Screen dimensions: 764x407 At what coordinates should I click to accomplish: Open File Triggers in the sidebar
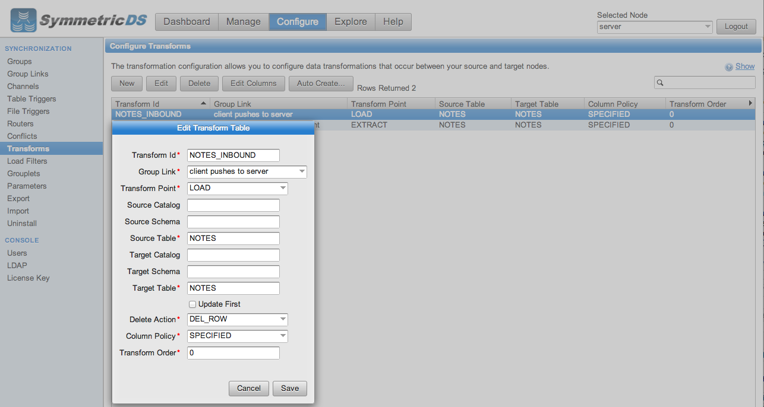29,112
